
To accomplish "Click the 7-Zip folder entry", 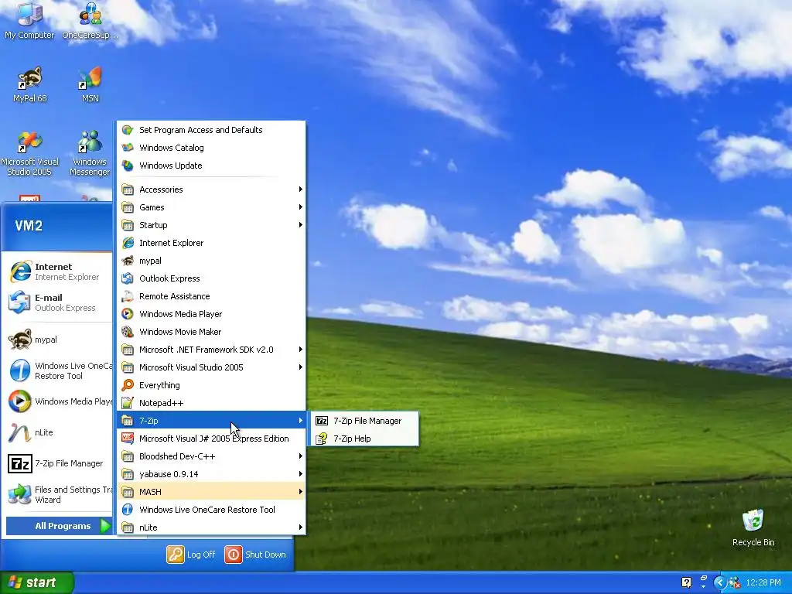I will click(211, 420).
